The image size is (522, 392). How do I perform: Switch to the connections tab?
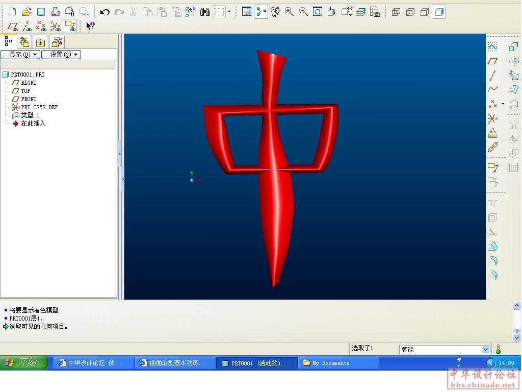[x=57, y=42]
